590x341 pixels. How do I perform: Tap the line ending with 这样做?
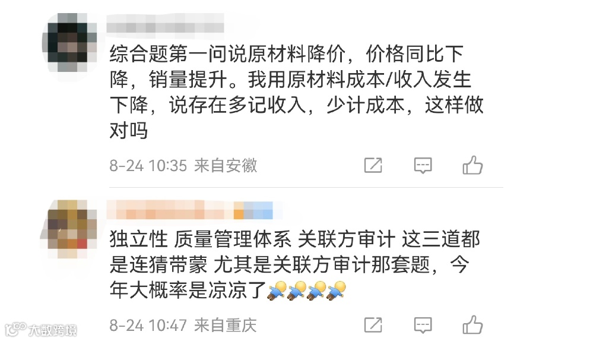coord(297,105)
